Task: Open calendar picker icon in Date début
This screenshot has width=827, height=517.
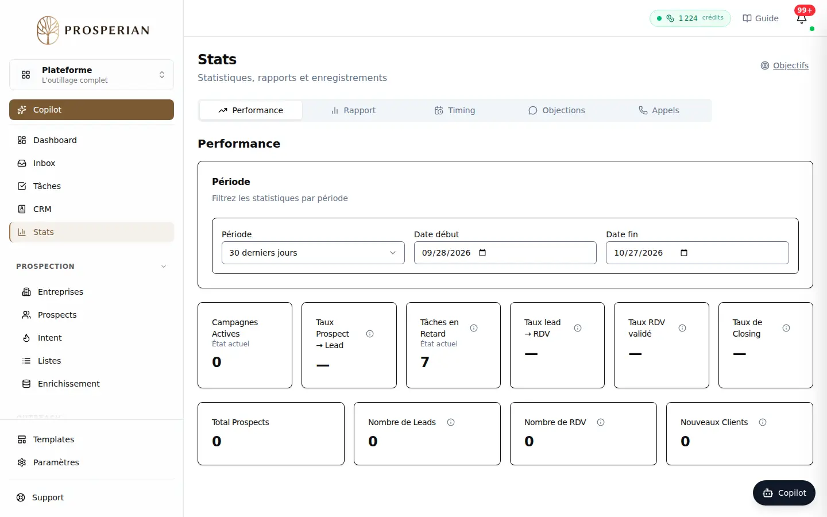Action: coord(482,253)
